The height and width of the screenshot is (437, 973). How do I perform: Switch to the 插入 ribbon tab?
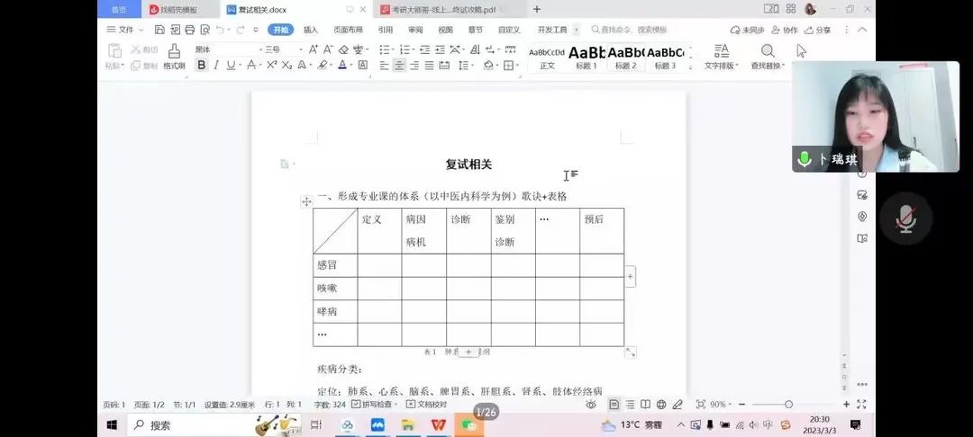310,30
